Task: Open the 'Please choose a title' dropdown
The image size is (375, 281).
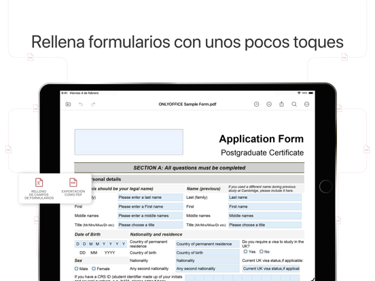Action: [x=150, y=225]
